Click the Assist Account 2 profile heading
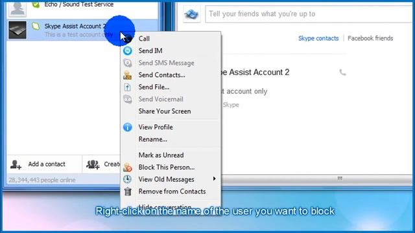The image size is (415, 233). click(x=255, y=72)
